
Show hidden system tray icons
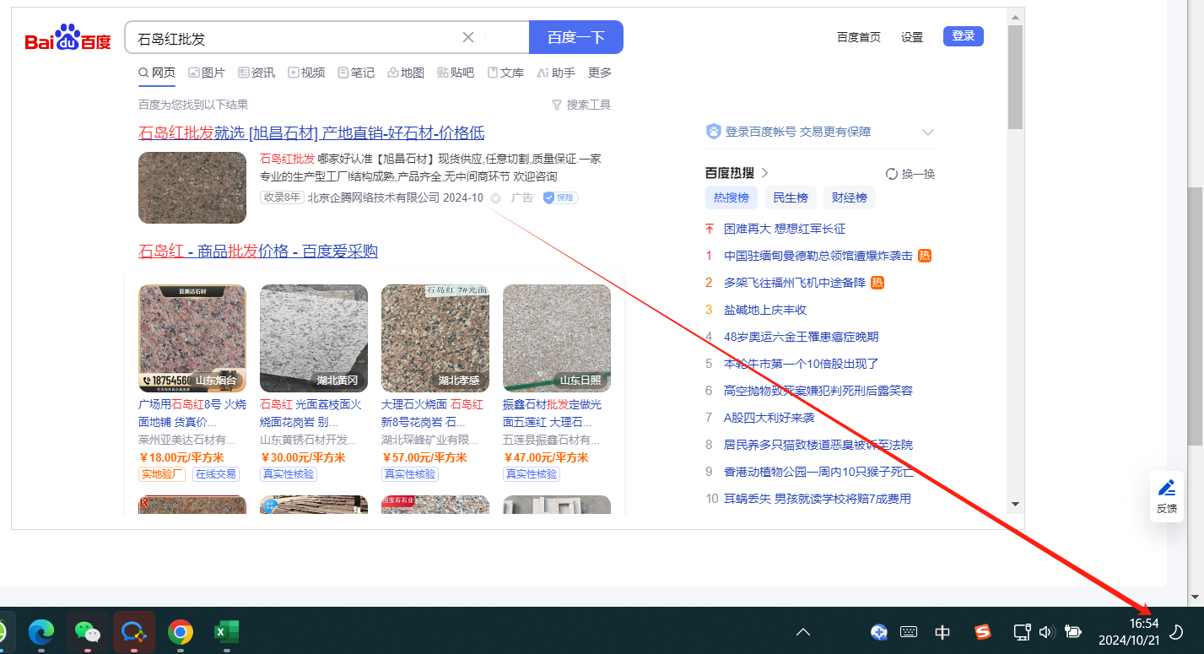tap(803, 631)
